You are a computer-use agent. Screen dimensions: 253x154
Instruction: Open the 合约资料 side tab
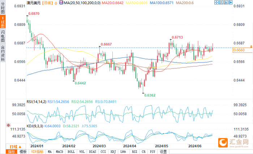(3, 53)
